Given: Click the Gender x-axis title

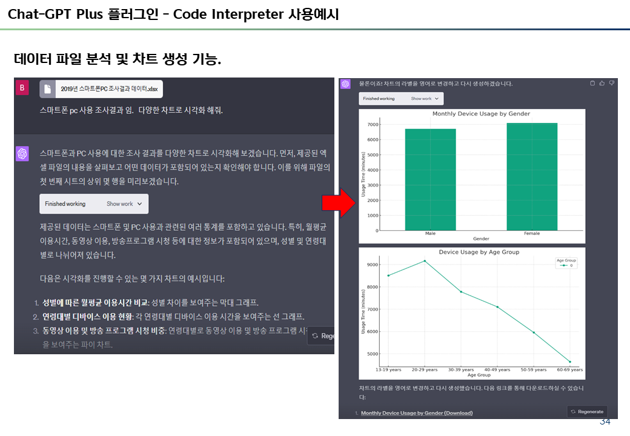Looking at the screenshot, I should click(481, 239).
